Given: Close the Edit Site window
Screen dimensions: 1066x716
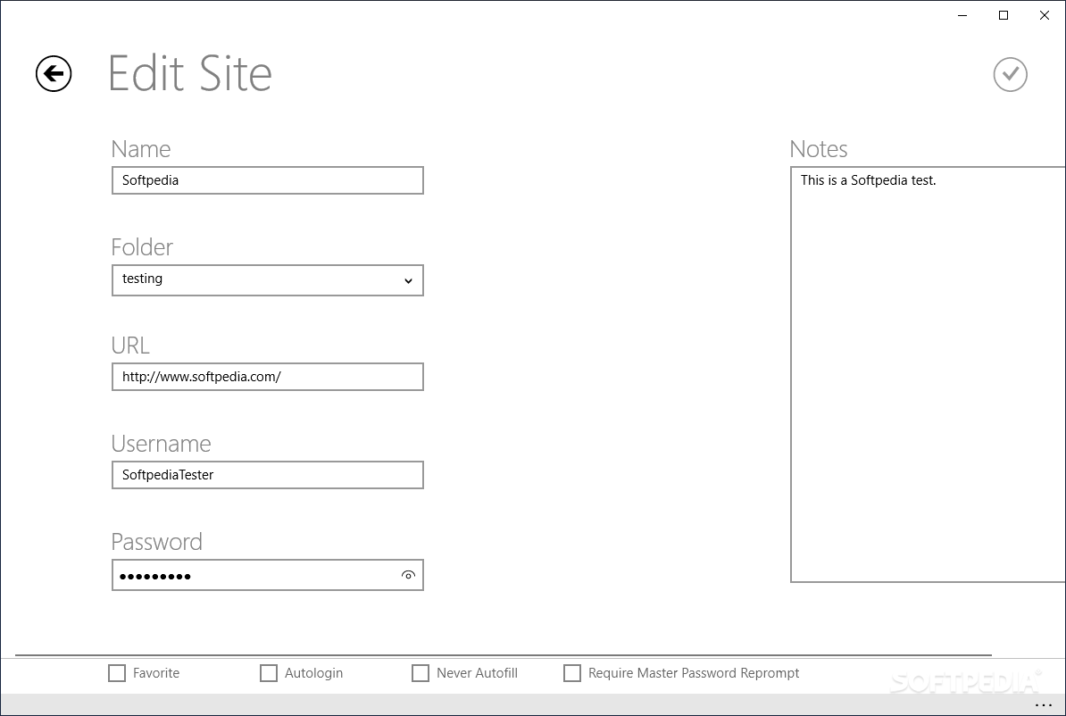Looking at the screenshot, I should 1045,16.
